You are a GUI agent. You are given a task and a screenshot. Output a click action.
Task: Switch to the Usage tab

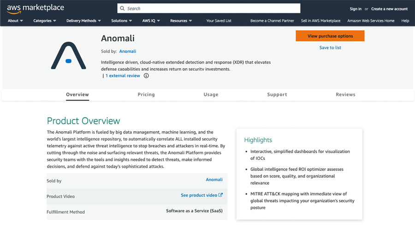(x=211, y=94)
